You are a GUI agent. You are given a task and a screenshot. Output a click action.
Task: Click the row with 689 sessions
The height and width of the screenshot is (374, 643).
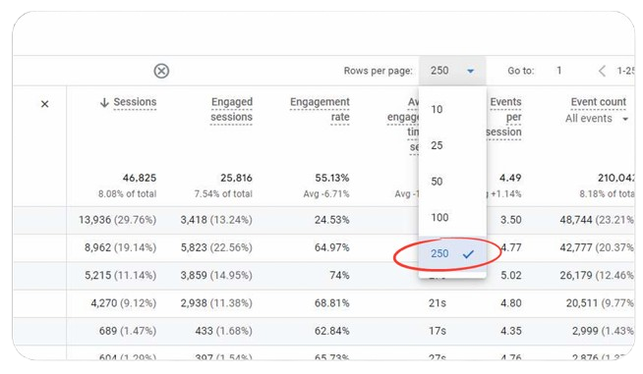[x=324, y=331]
